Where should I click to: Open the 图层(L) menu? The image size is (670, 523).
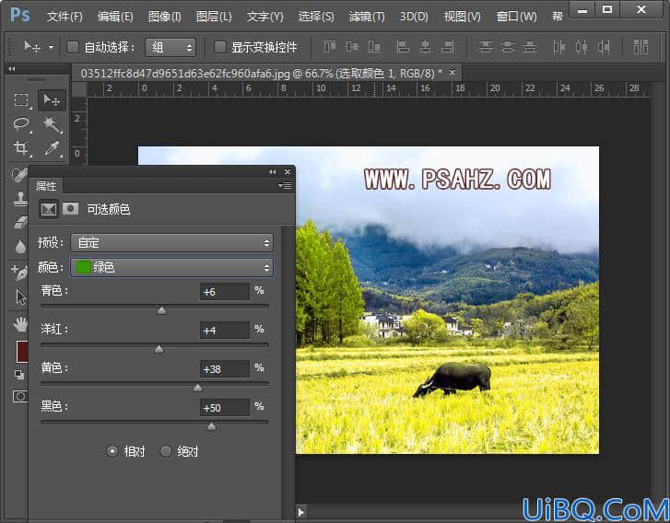(214, 17)
